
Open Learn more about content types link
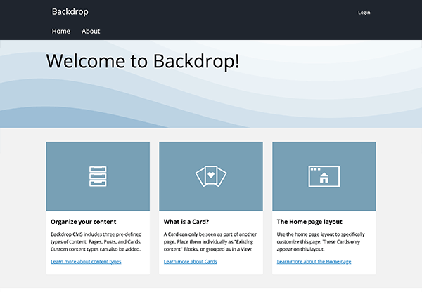(x=86, y=261)
